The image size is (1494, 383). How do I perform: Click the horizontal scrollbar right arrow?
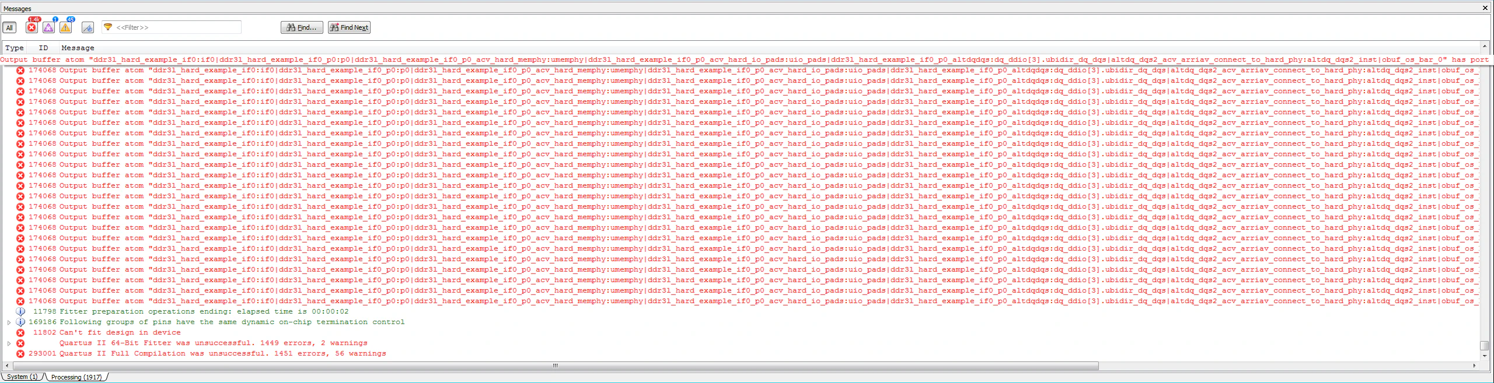(1475, 366)
